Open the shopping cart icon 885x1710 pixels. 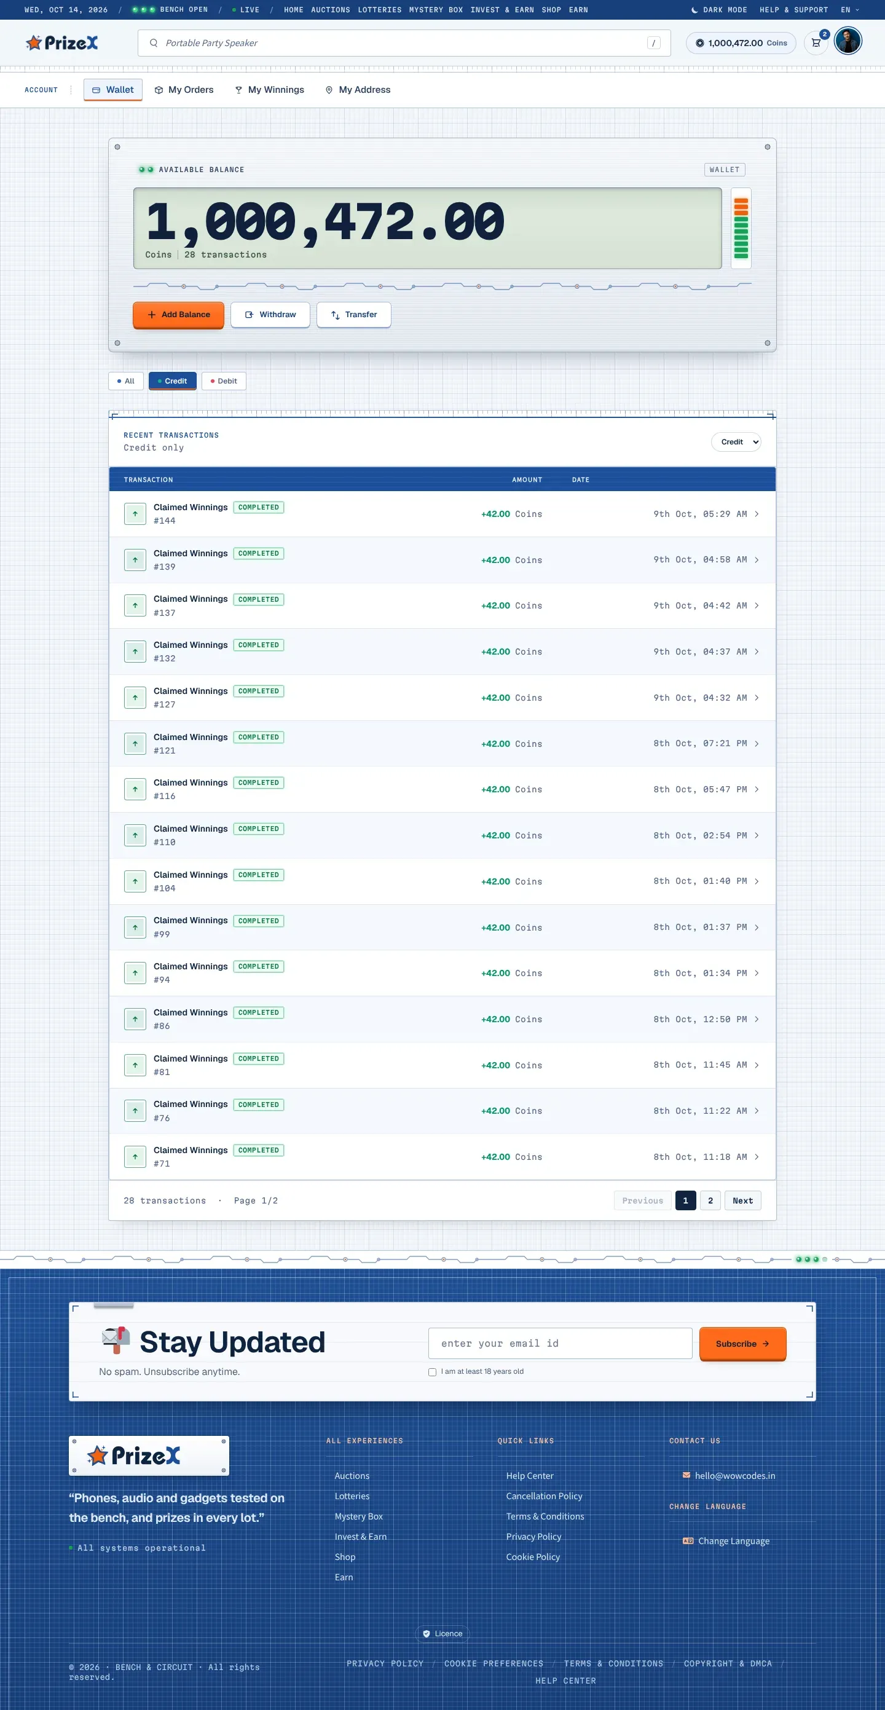[816, 43]
